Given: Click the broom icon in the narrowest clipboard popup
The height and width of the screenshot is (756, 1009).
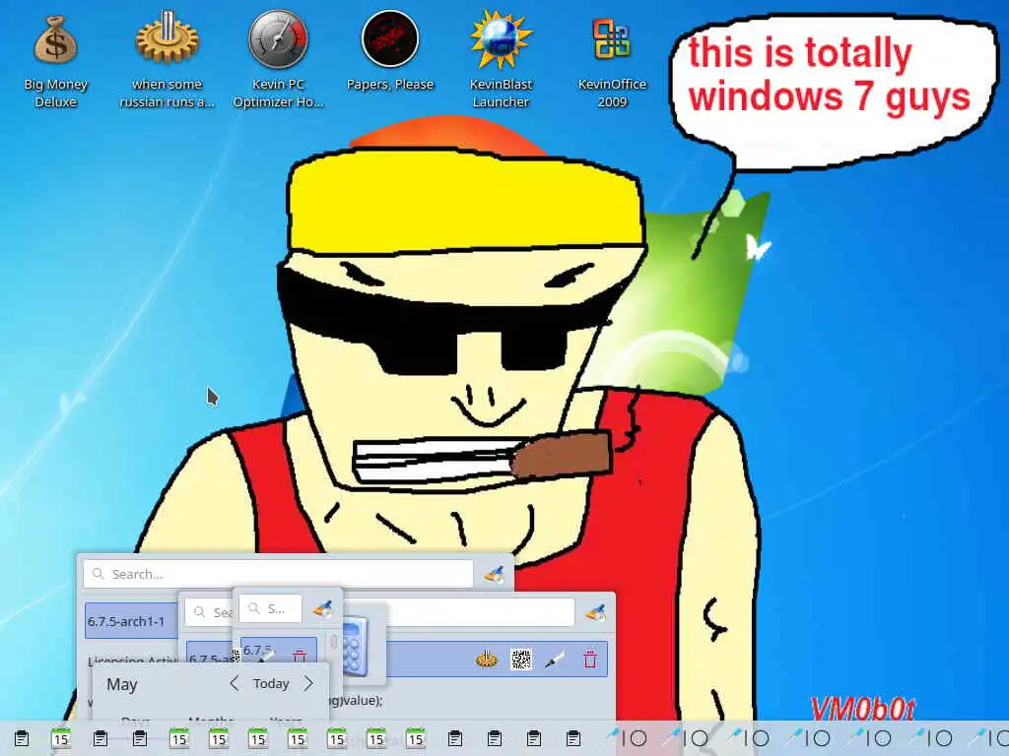Looking at the screenshot, I should pos(323,608).
